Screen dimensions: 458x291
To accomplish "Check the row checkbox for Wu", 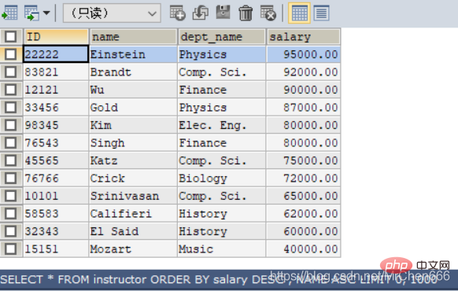I will 11,90.
